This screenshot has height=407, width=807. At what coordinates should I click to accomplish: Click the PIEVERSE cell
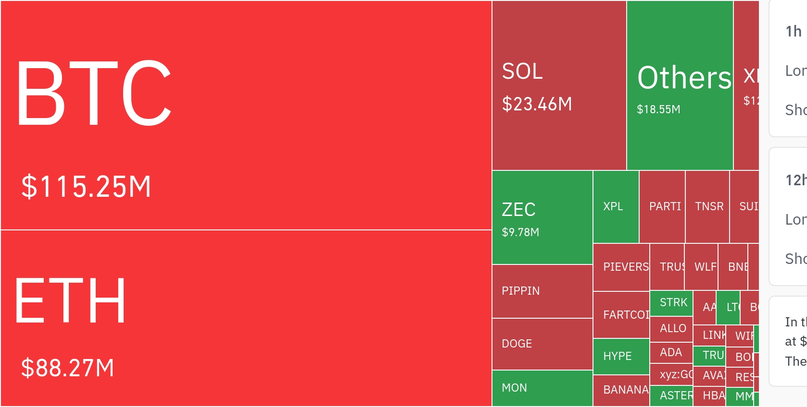pyautogui.click(x=621, y=267)
